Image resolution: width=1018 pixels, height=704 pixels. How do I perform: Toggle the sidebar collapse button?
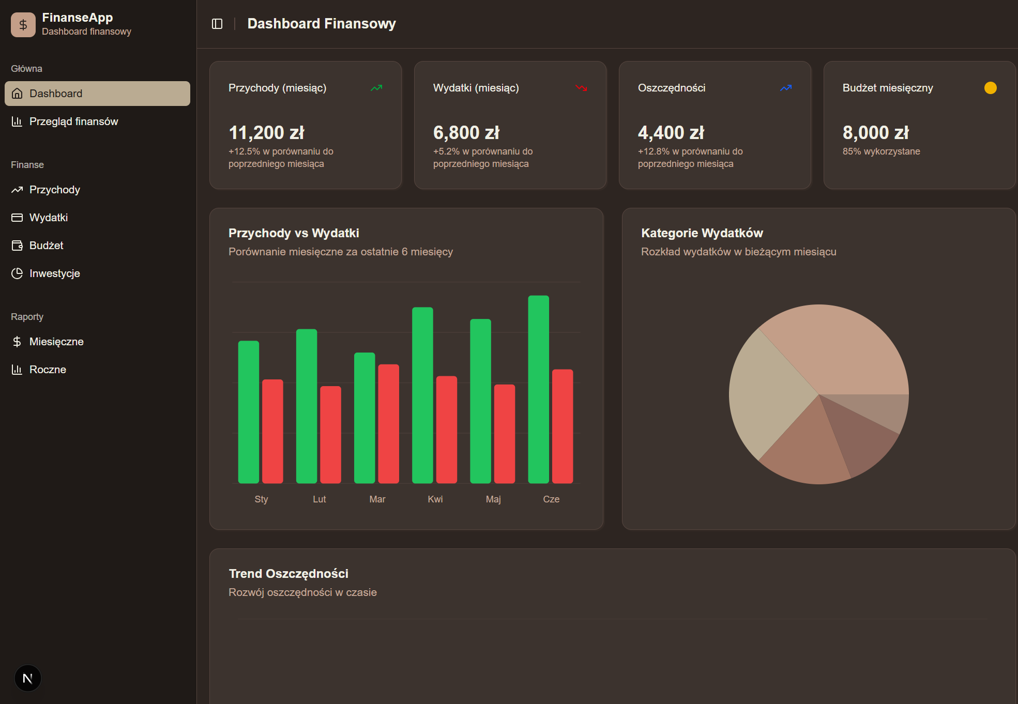tap(217, 24)
